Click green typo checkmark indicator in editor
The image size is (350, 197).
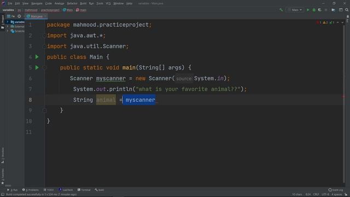332,22
